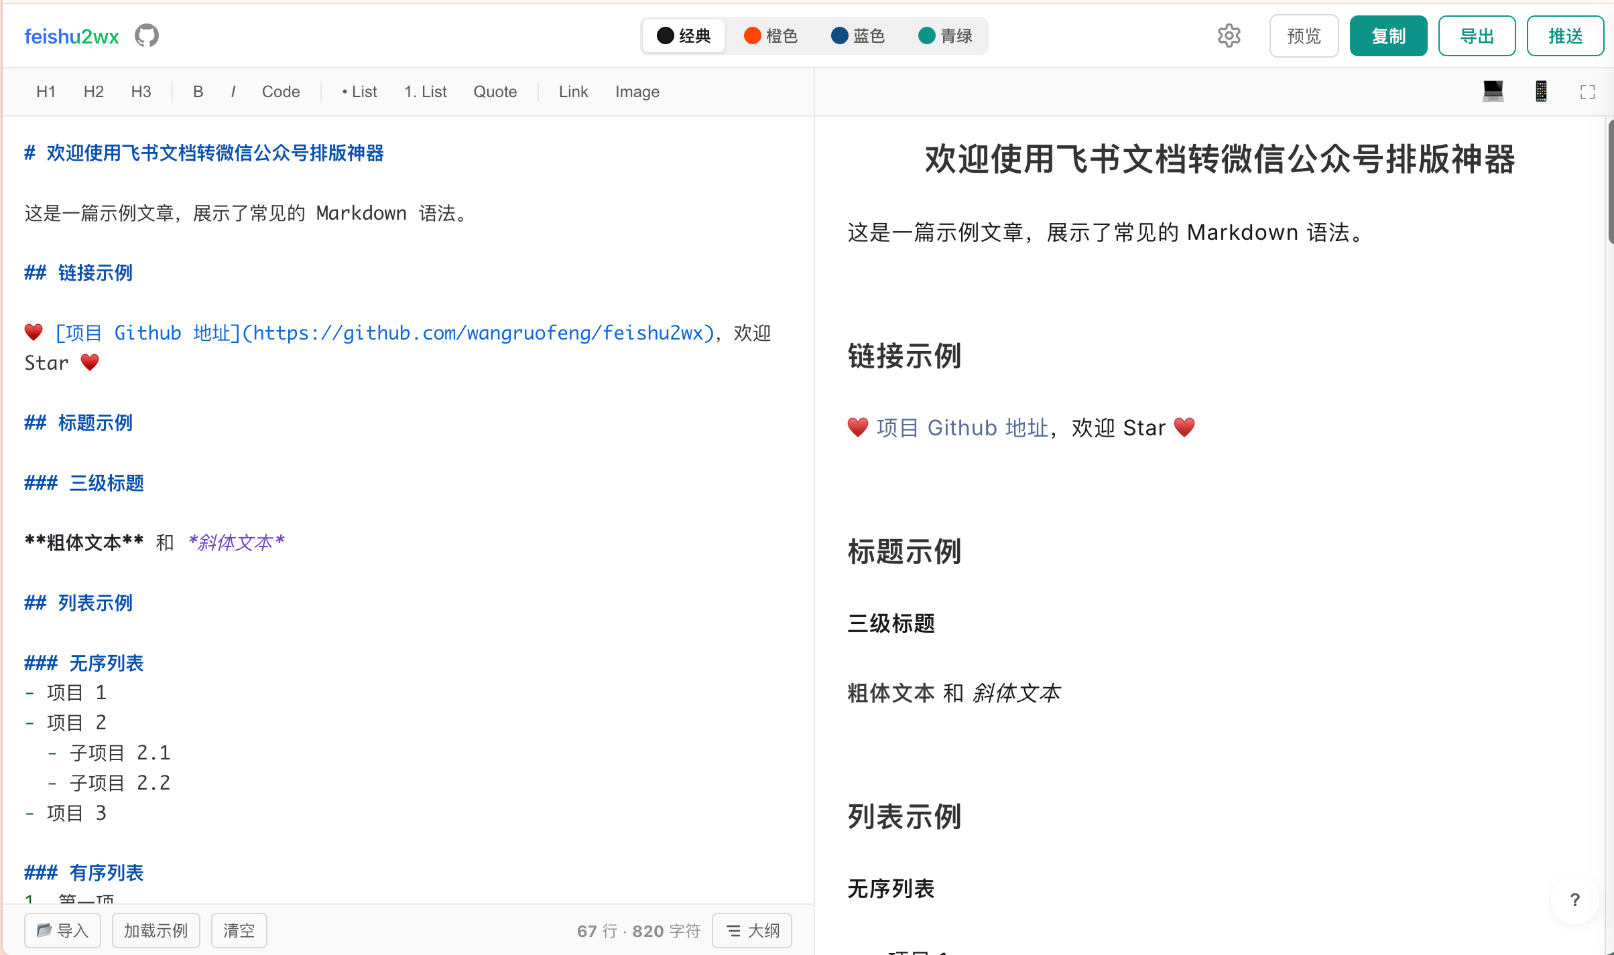The width and height of the screenshot is (1614, 955).
Task: Click the preview heading '链接示例'
Action: [x=904, y=356]
